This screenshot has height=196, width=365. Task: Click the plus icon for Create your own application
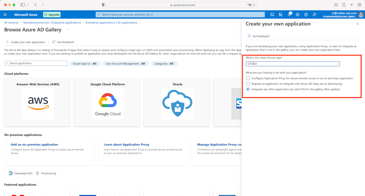[x=7, y=42]
